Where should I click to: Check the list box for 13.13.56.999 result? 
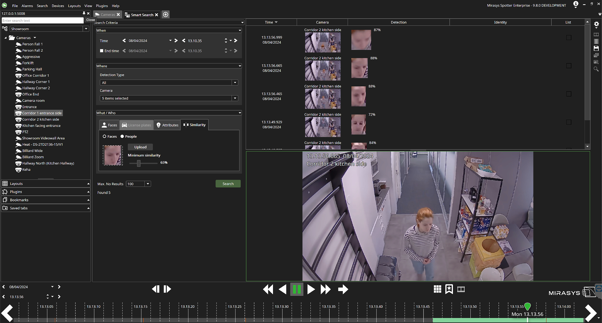568,38
